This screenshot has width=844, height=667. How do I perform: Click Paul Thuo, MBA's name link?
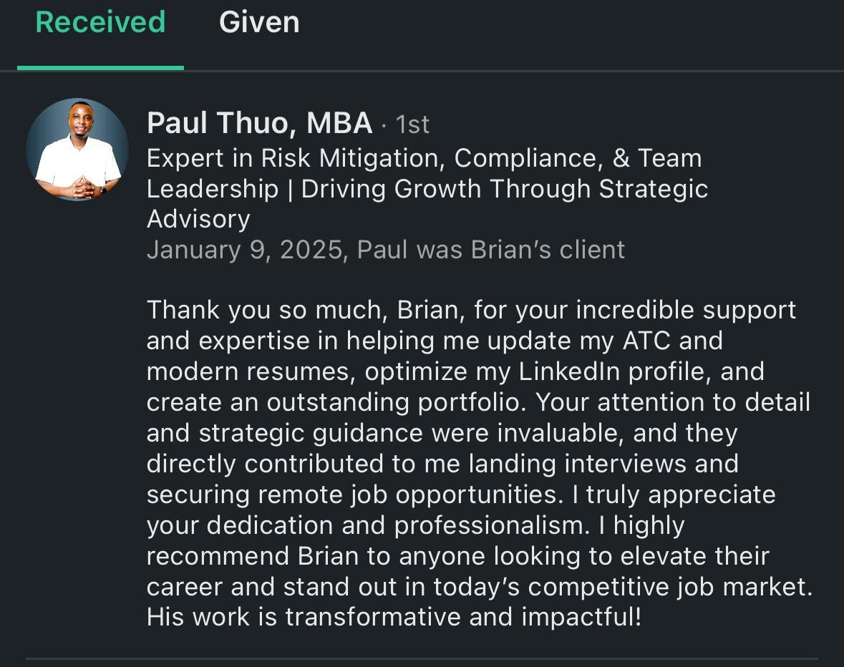[x=258, y=123]
